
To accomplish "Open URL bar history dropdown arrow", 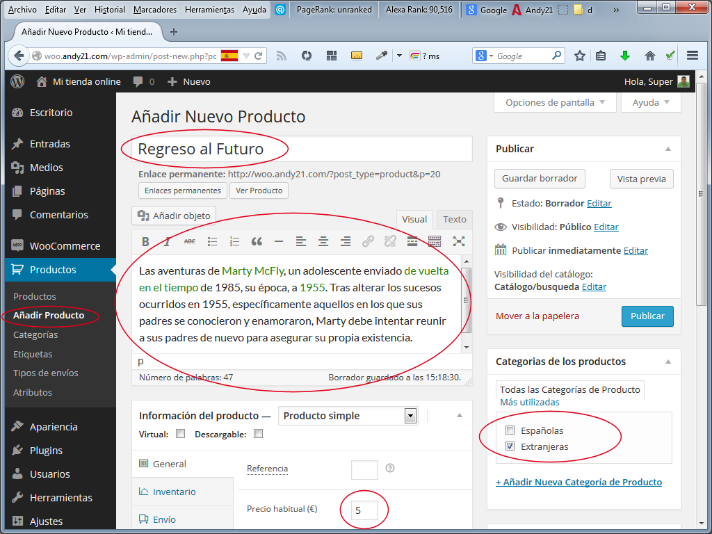I will click(246, 56).
